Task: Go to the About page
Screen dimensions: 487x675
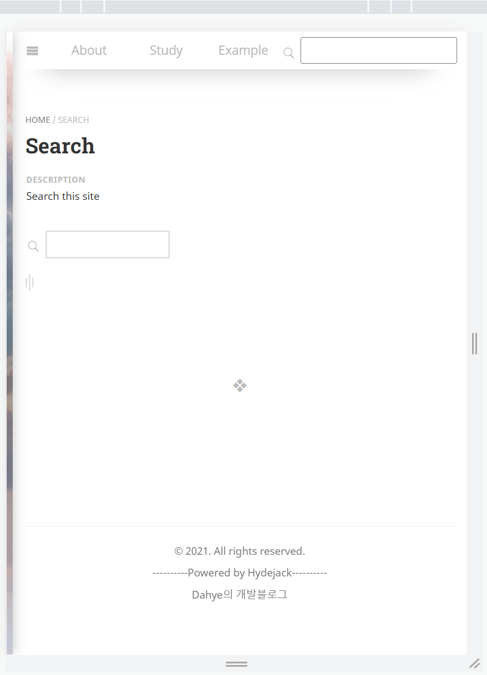Action: pyautogui.click(x=89, y=50)
